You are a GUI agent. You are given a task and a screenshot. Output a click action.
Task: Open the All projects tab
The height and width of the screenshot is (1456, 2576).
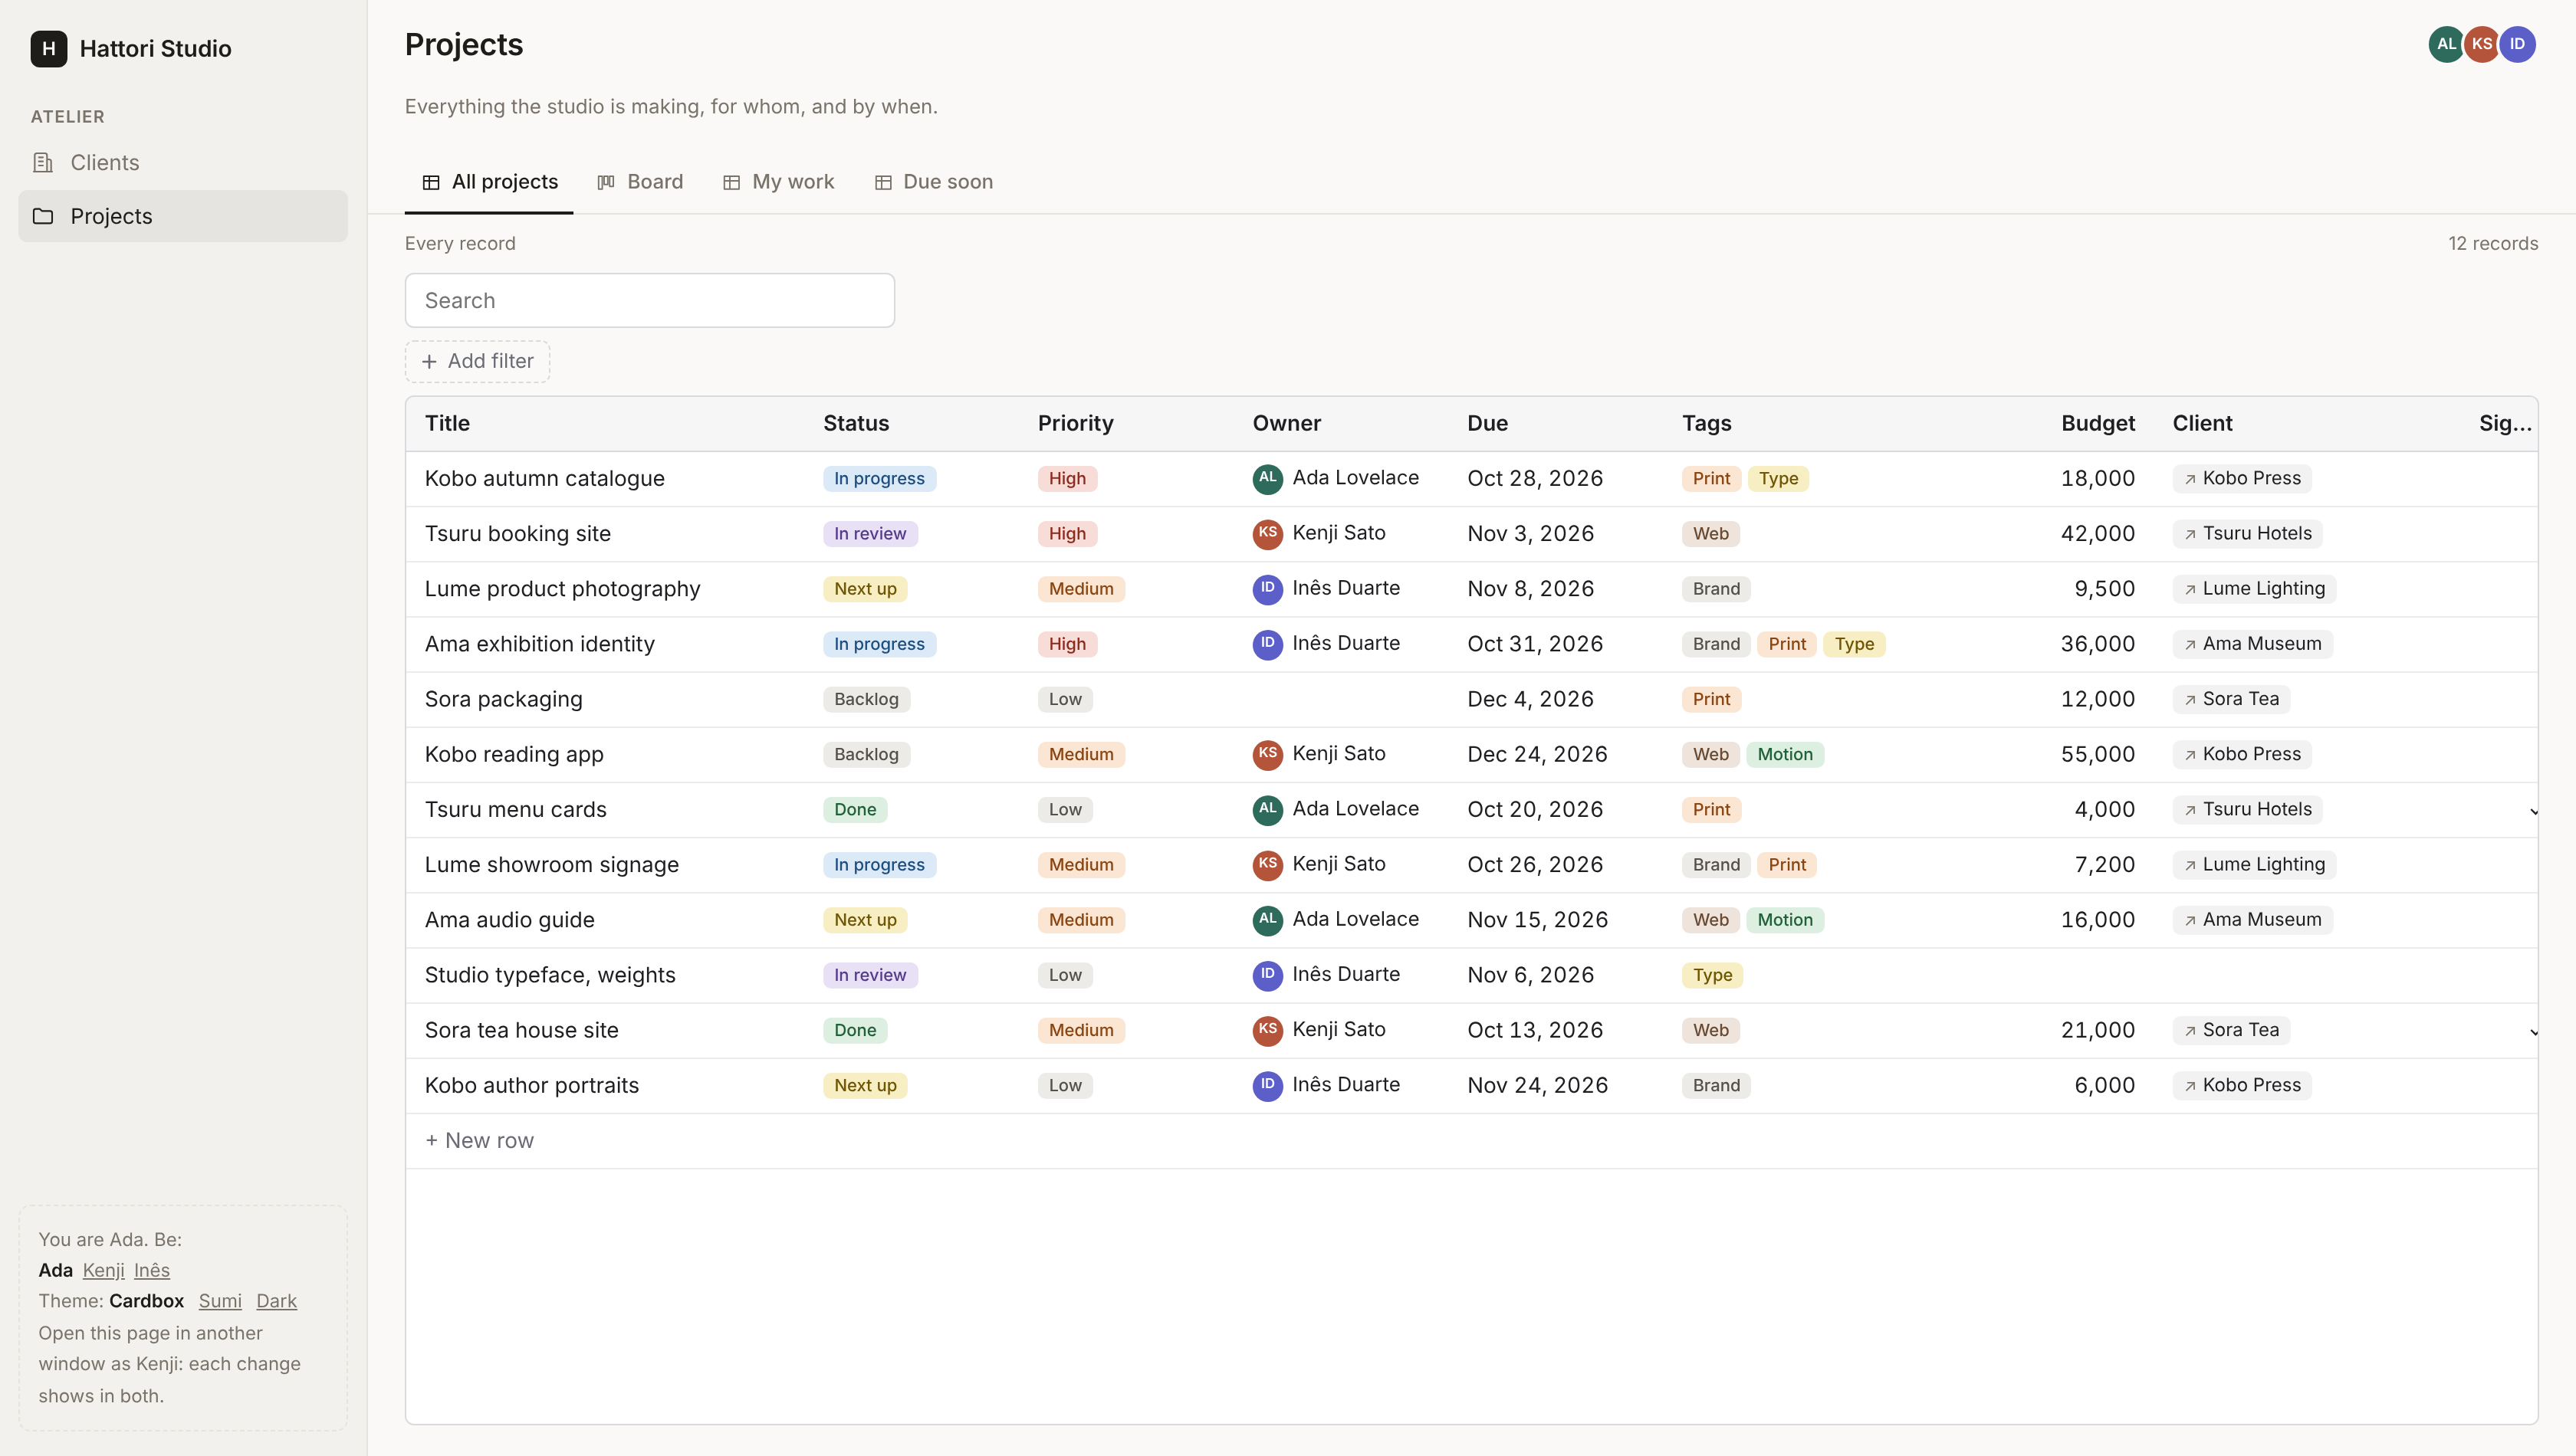pyautogui.click(x=489, y=182)
